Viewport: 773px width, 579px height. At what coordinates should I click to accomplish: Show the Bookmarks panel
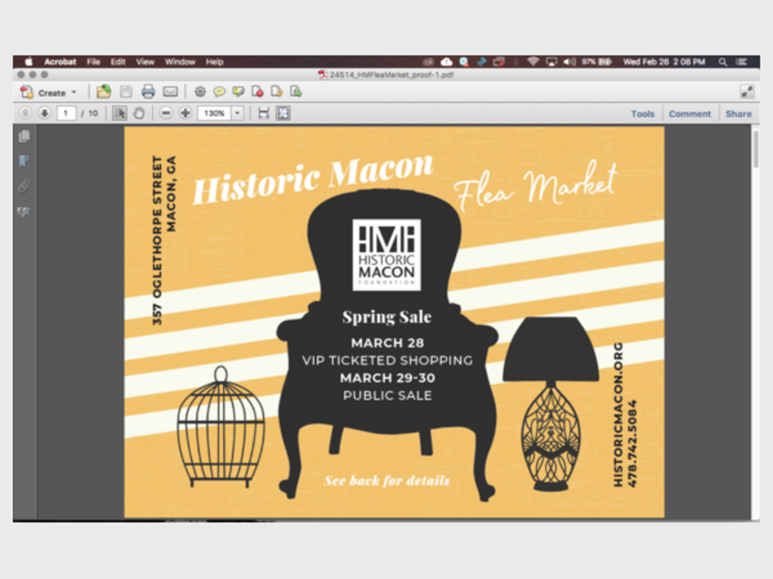tap(24, 161)
